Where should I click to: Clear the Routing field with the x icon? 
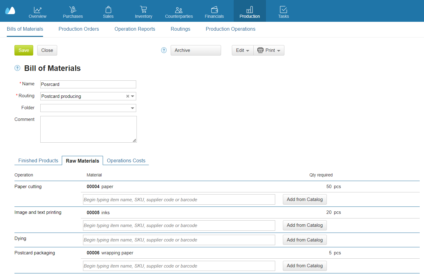(x=128, y=96)
